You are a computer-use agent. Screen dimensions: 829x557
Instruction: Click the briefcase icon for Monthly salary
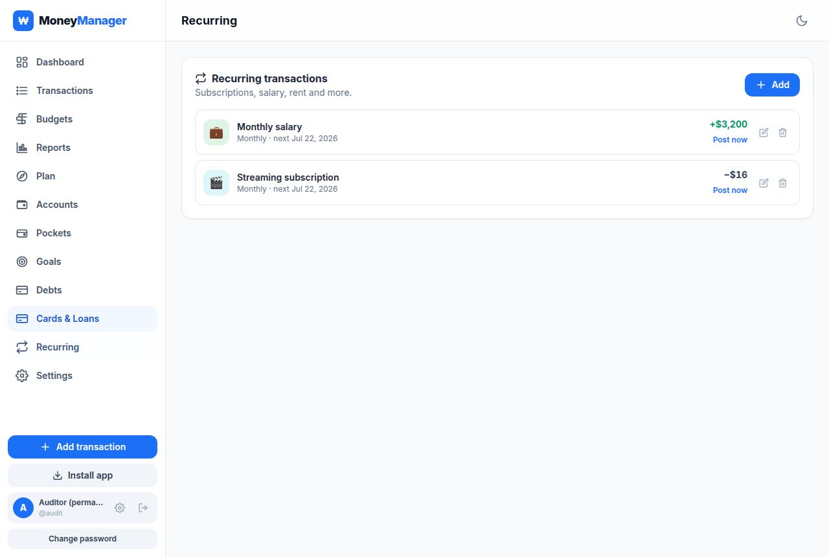point(216,132)
